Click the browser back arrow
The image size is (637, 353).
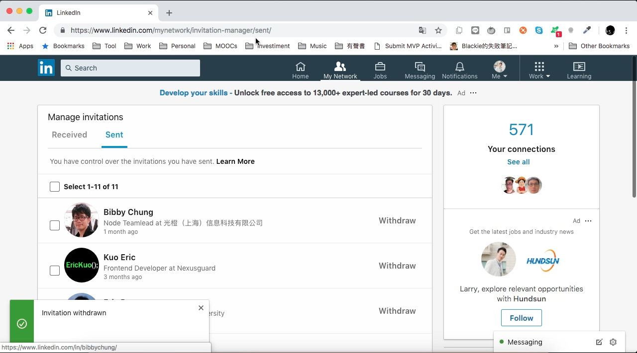click(x=11, y=30)
